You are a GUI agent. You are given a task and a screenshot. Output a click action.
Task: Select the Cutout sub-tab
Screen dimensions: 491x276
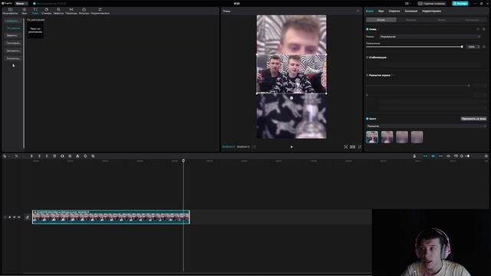411,20
